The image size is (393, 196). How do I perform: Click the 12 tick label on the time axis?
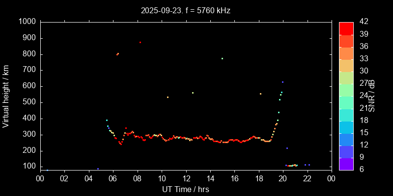pyautogui.click(x=186, y=179)
